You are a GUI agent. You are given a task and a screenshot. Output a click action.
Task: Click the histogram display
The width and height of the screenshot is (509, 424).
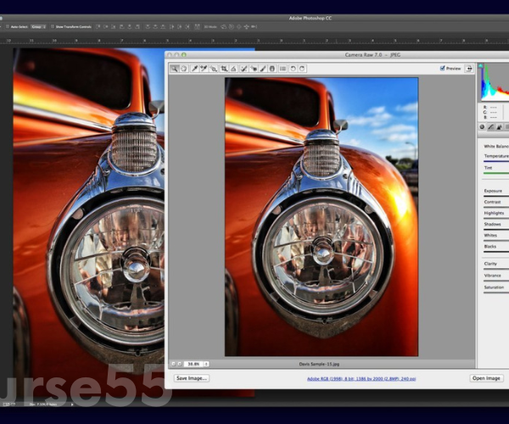click(495, 82)
